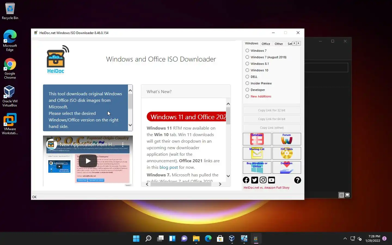Screen dimensions: 392x245
Task: Open HeiDoc's Facebook page icon
Action: pos(246,180)
